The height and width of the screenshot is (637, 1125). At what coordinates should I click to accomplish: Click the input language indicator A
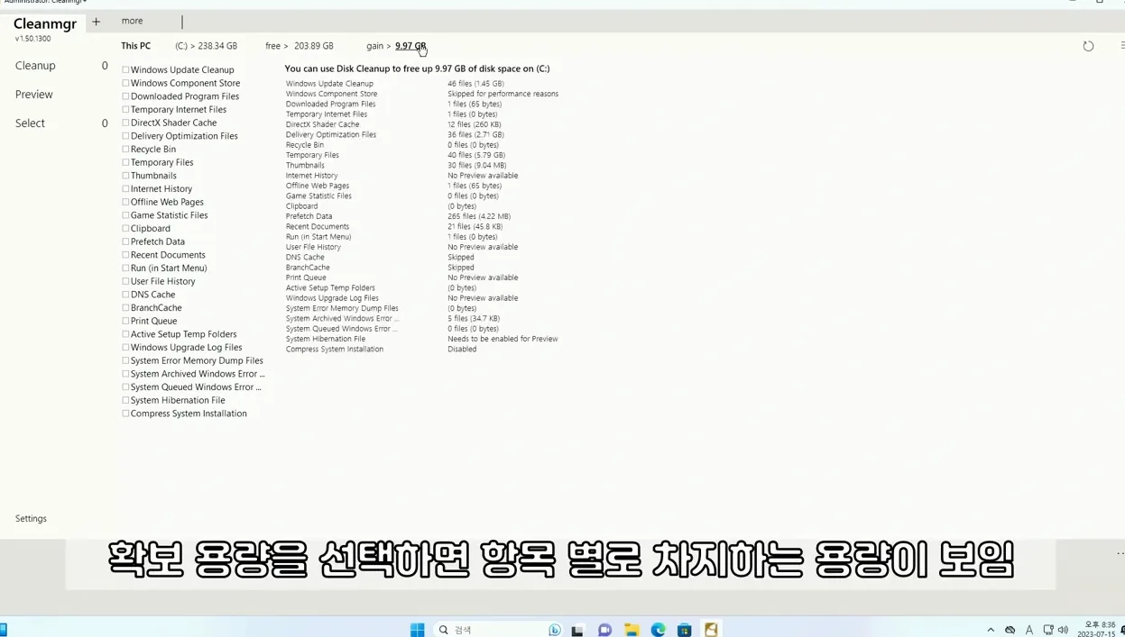coord(1029,630)
